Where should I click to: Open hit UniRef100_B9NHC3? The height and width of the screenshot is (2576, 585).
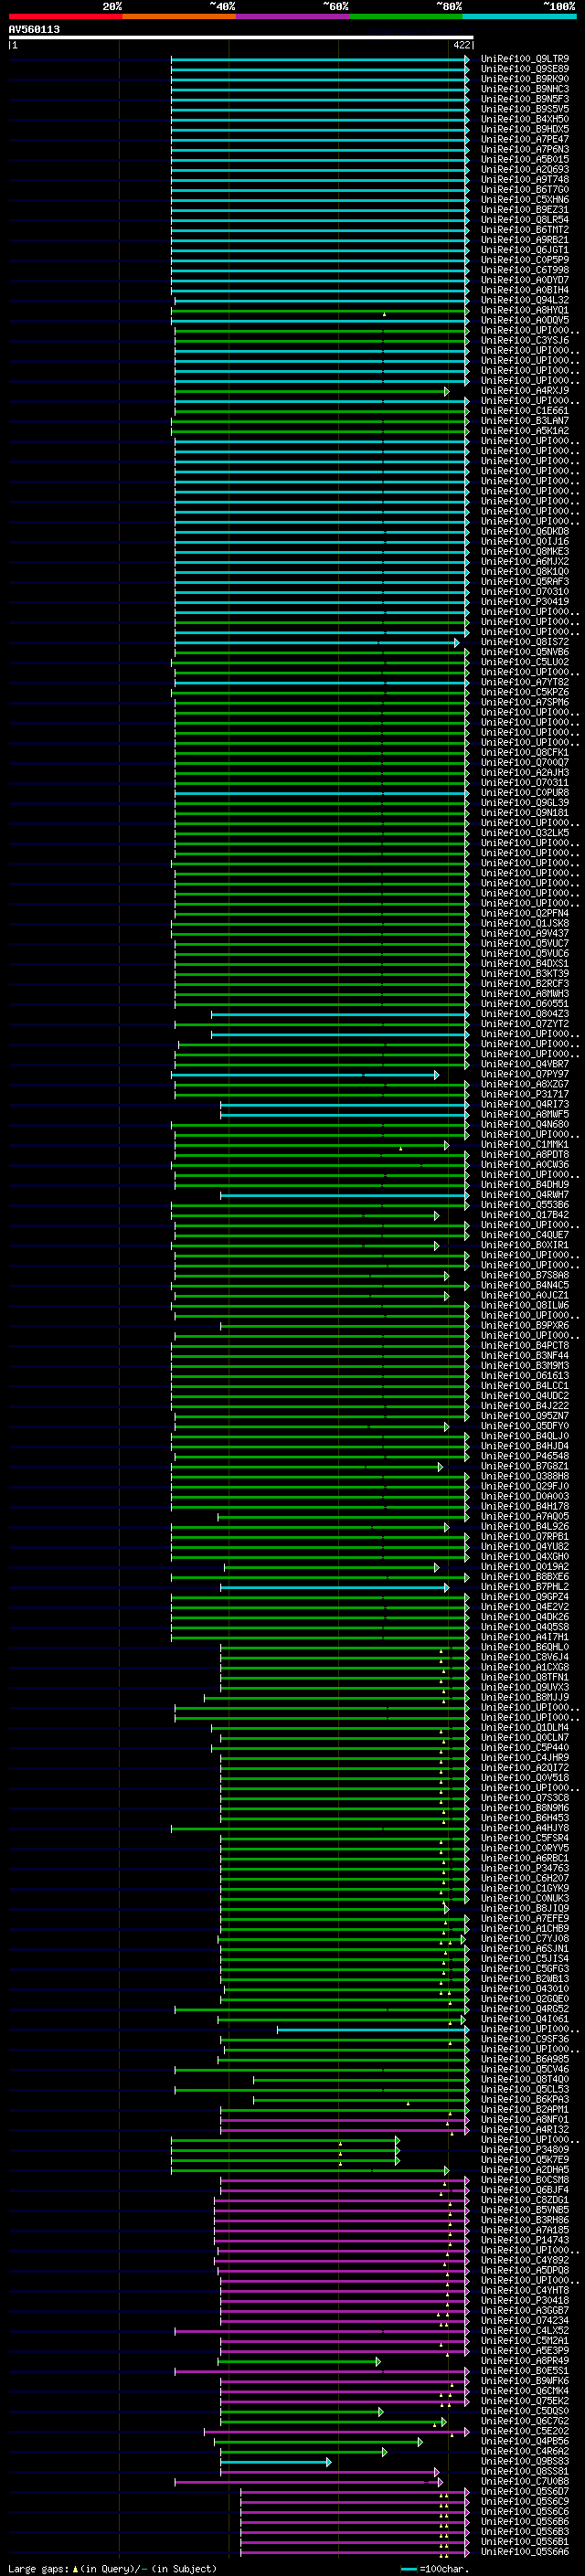pos(525,89)
